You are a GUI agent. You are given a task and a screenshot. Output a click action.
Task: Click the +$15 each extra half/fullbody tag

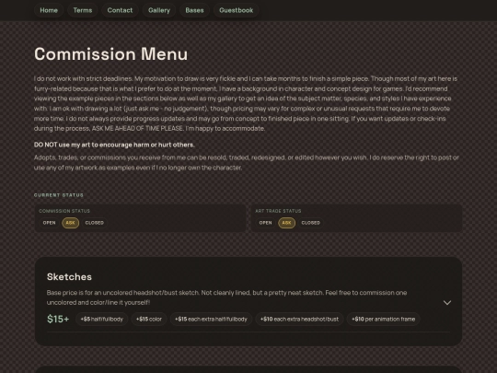[211, 319]
